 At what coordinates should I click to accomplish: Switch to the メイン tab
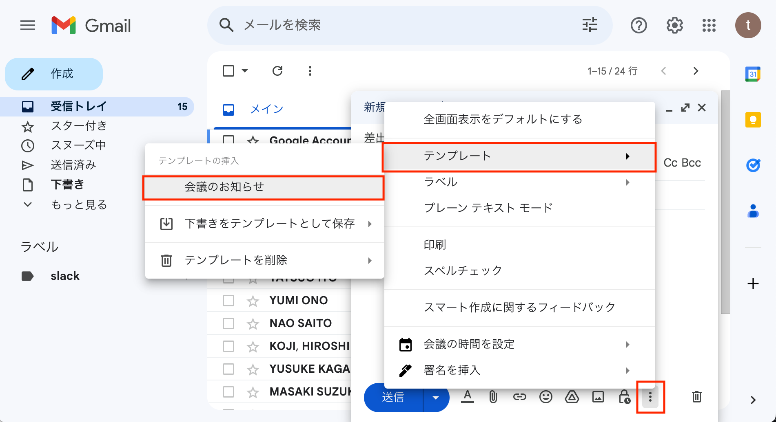tap(267, 109)
